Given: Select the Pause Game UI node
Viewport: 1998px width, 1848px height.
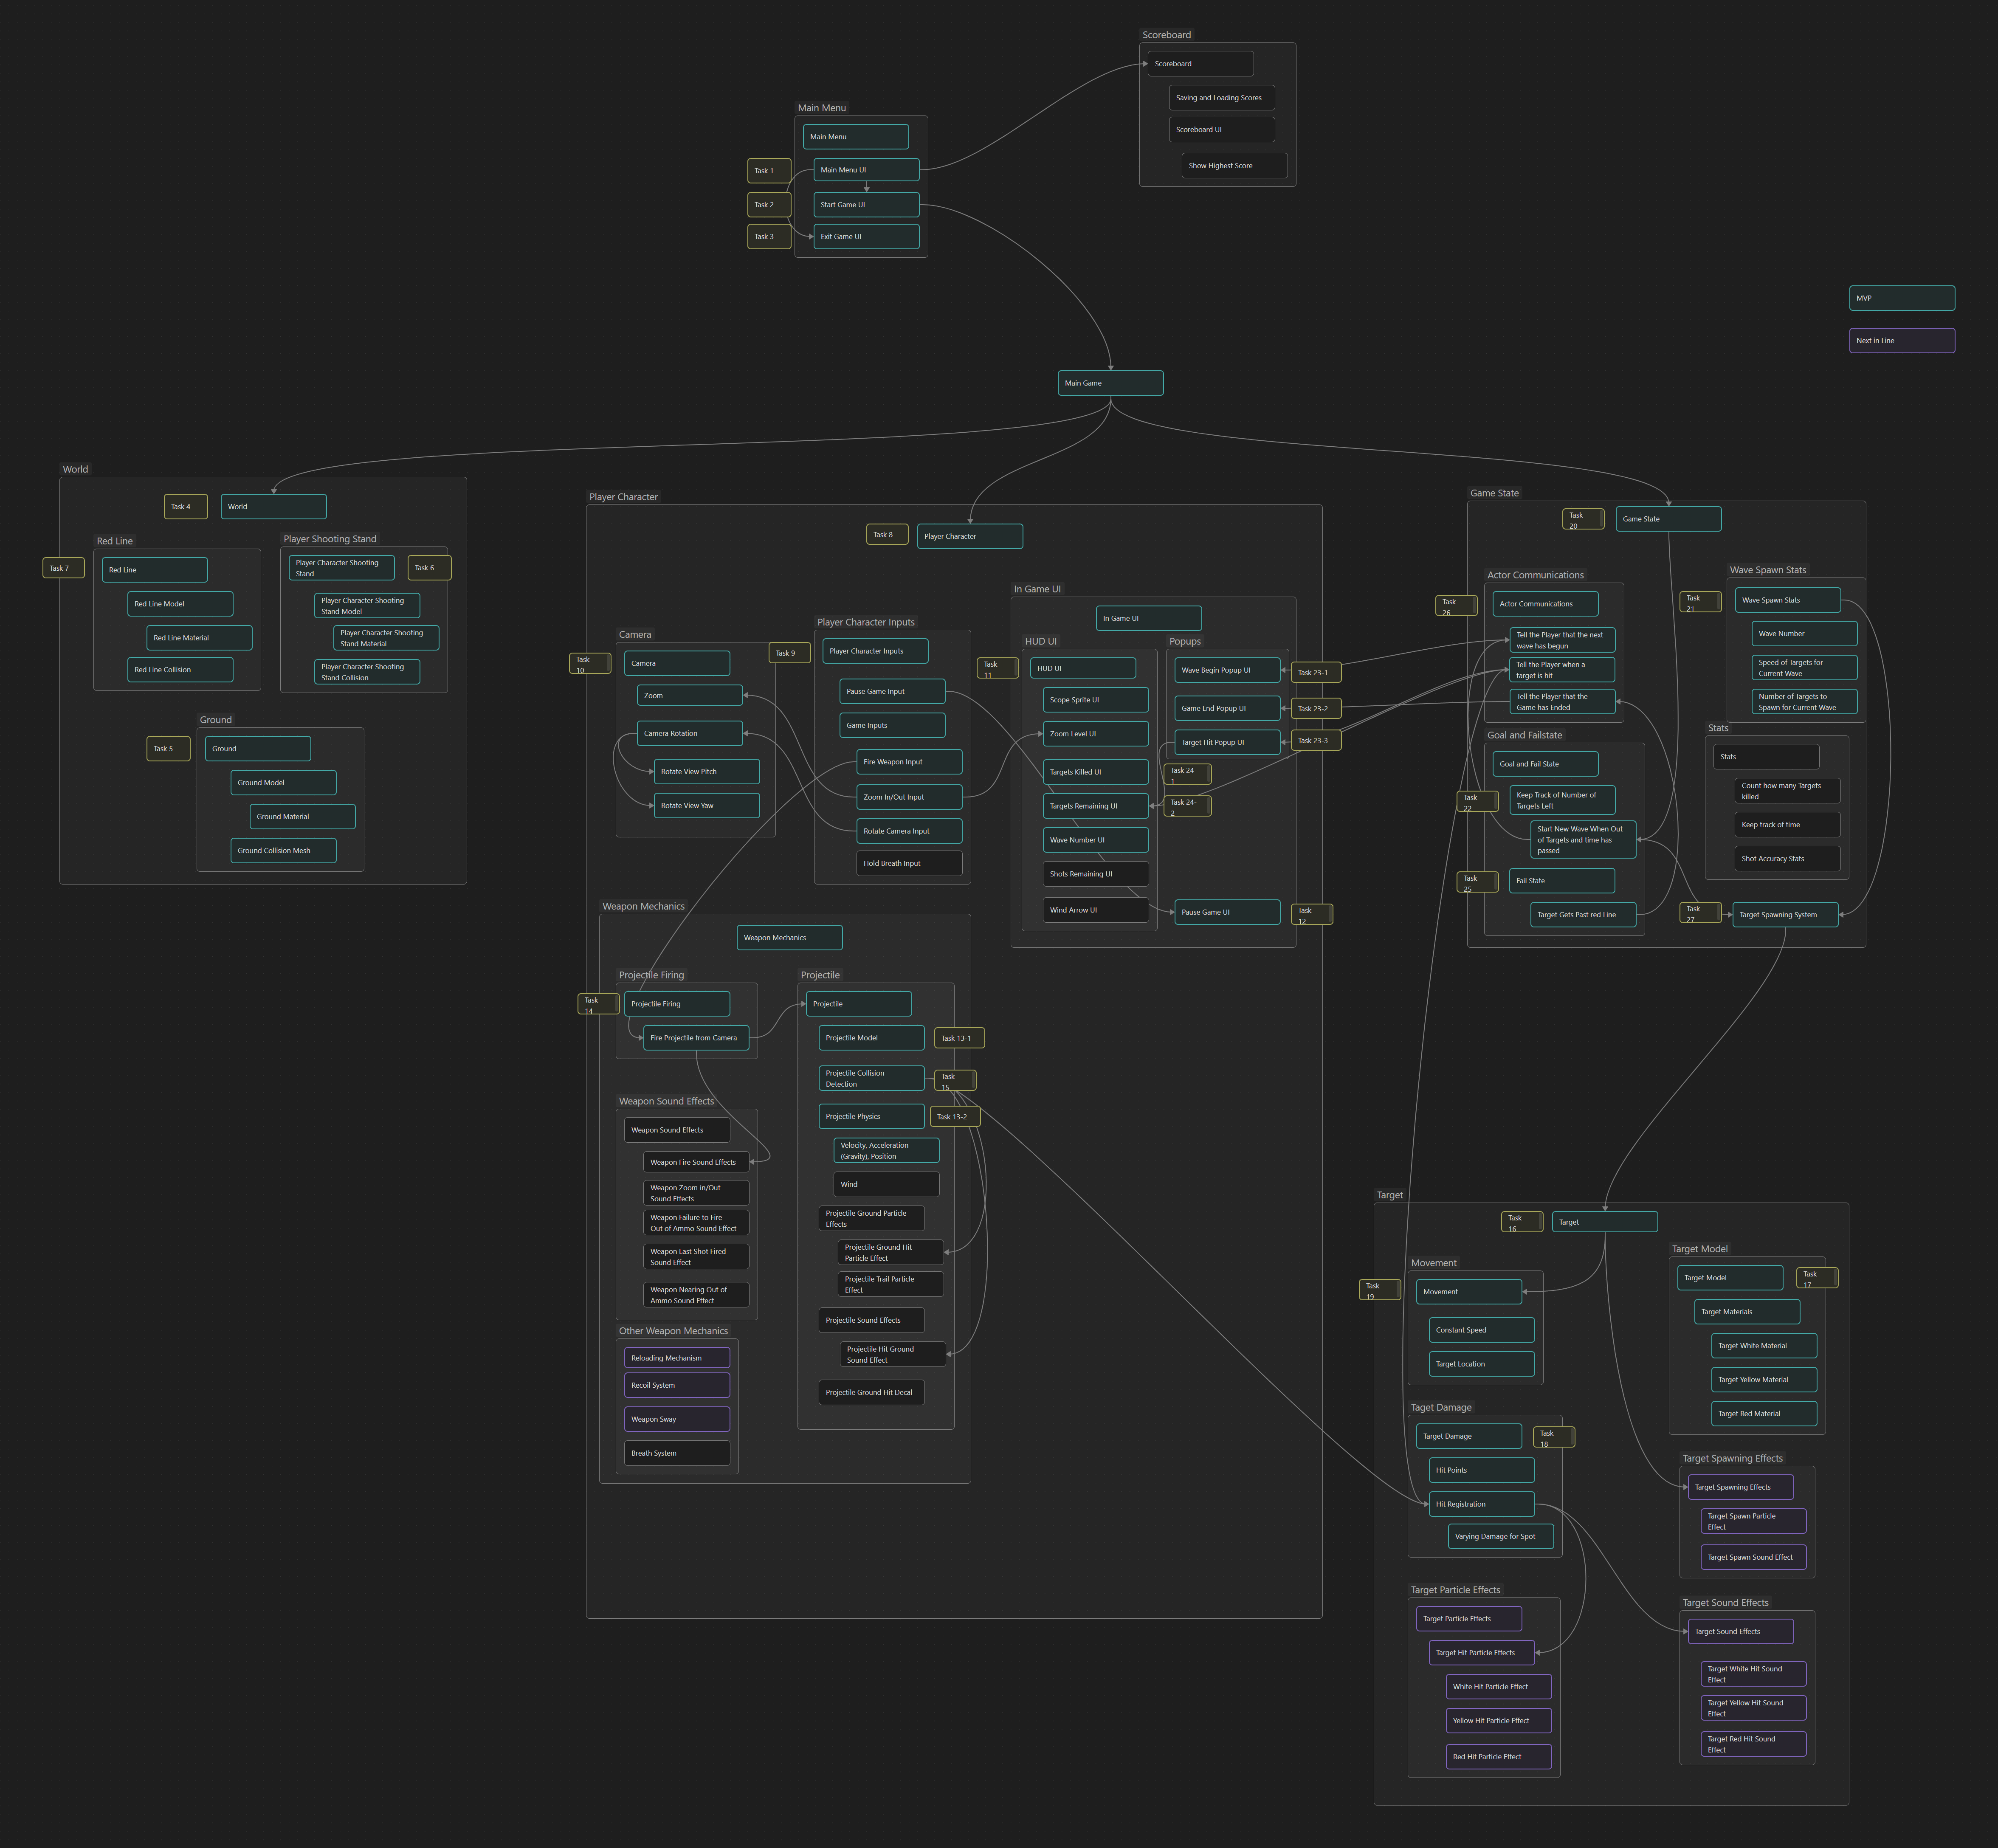Looking at the screenshot, I should click(x=1227, y=912).
